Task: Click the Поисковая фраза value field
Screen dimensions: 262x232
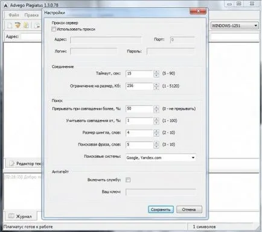Action: click(139, 145)
